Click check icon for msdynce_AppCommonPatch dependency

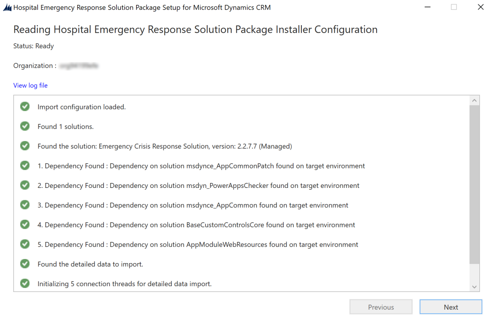[25, 166]
